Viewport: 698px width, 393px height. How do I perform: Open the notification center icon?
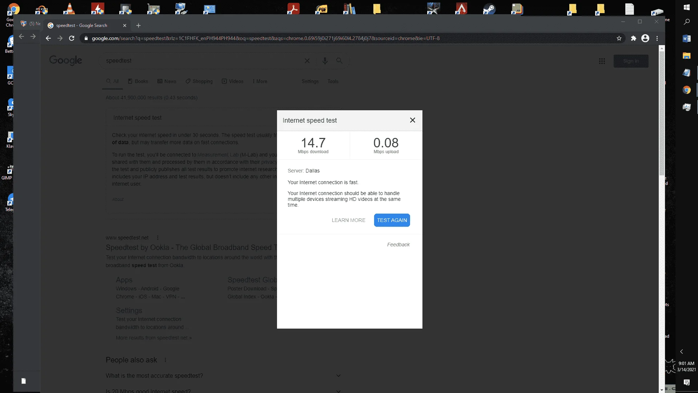(686, 382)
